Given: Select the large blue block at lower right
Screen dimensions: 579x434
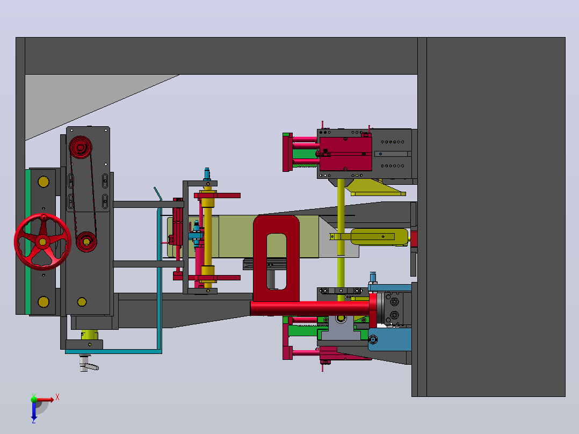Looking at the screenshot, I should (390, 339).
